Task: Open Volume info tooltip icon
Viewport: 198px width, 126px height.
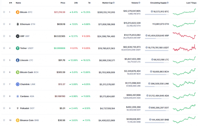Action: [140, 3]
